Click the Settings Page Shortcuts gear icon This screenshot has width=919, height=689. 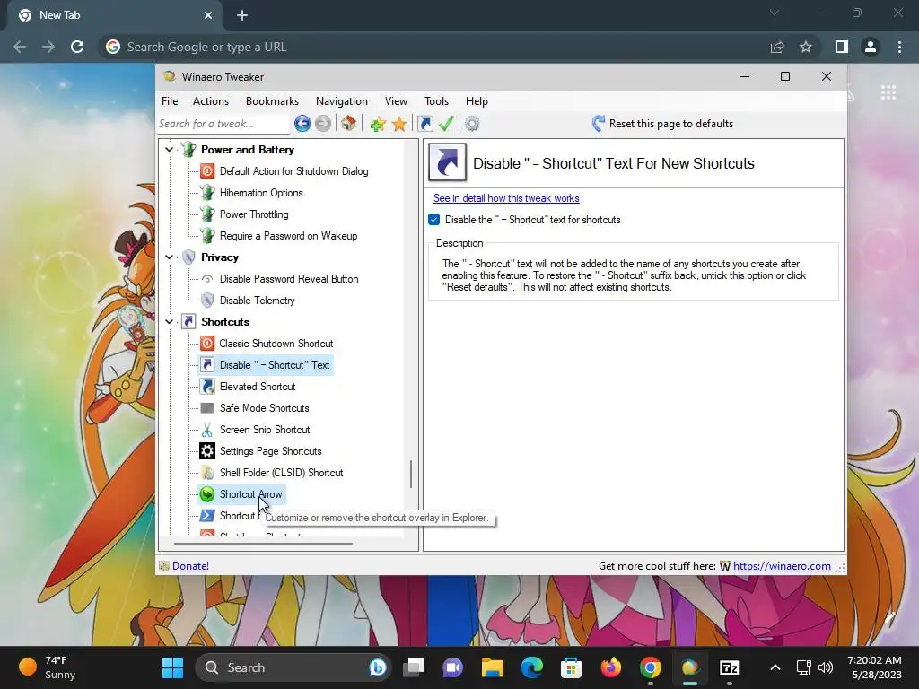pyautogui.click(x=207, y=451)
